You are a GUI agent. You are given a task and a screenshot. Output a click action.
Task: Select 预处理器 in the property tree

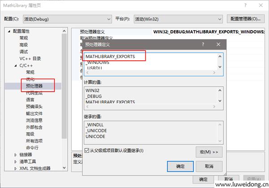coord(35,85)
